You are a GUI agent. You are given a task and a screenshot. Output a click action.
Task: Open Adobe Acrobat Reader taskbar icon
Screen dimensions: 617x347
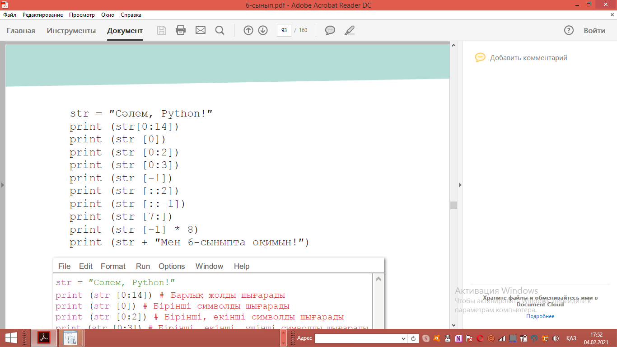pyautogui.click(x=44, y=338)
